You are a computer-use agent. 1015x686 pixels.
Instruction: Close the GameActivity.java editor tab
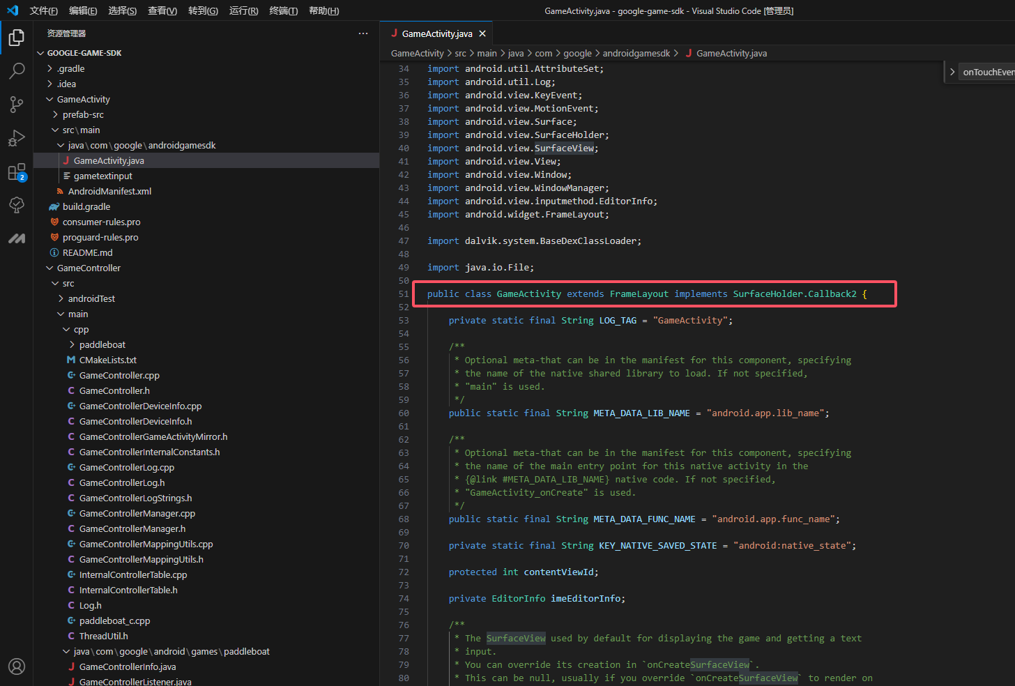482,33
